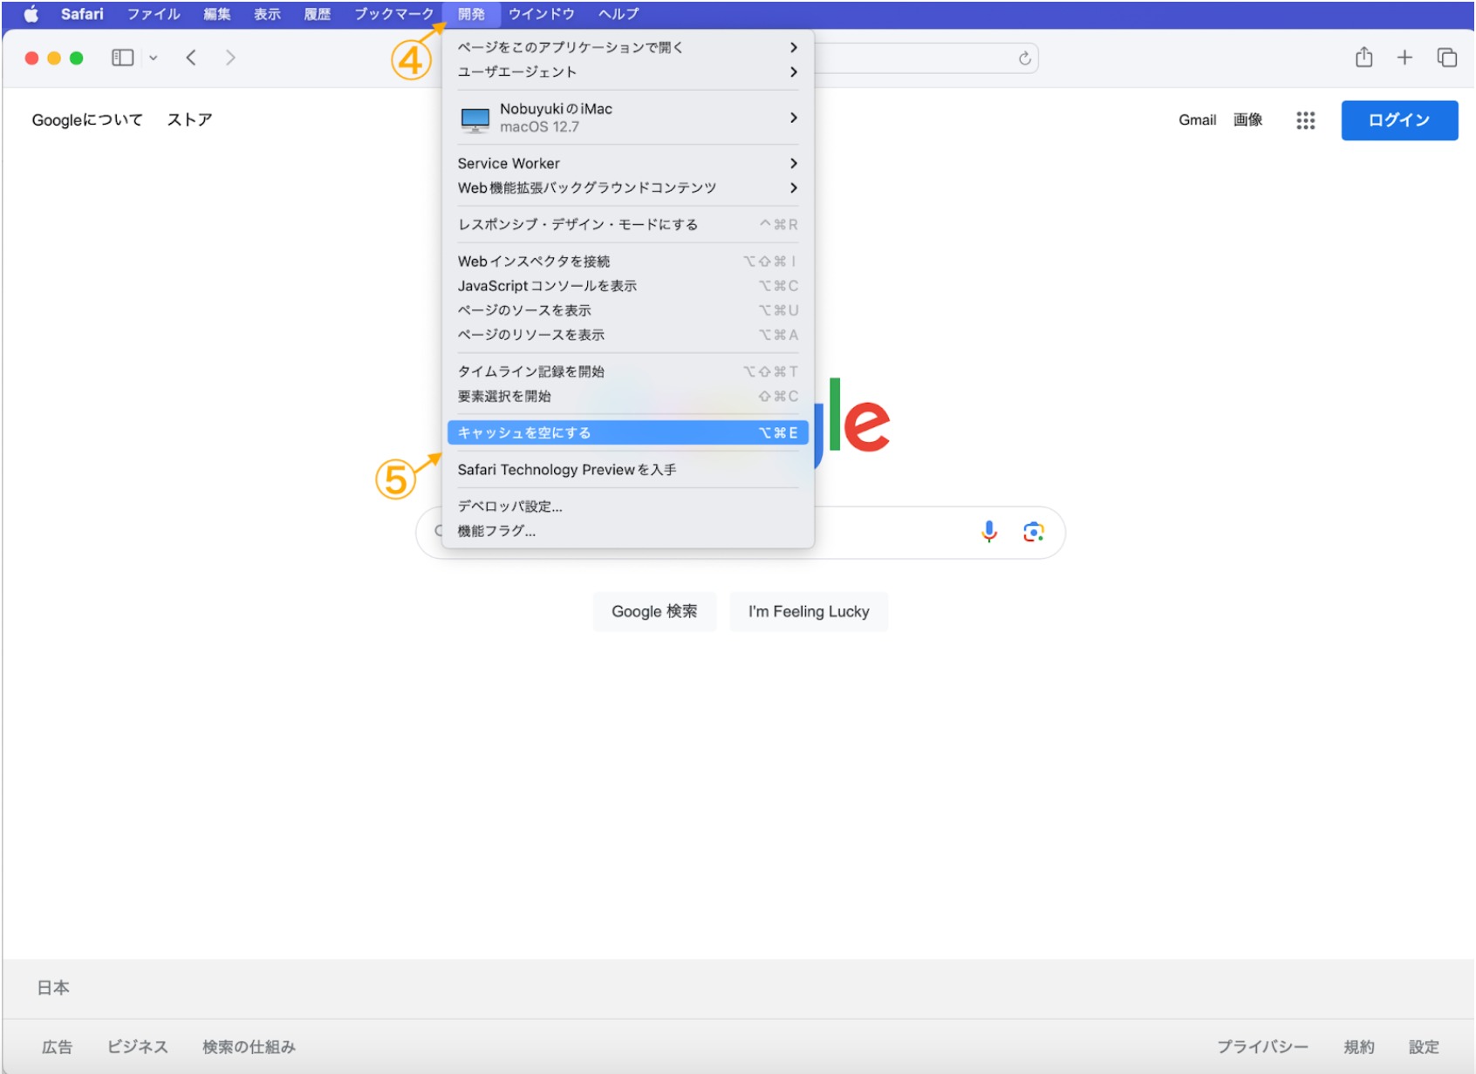Search by image with Google Lens icon
Screen dimensions: 1476x1074
[x=1034, y=532]
